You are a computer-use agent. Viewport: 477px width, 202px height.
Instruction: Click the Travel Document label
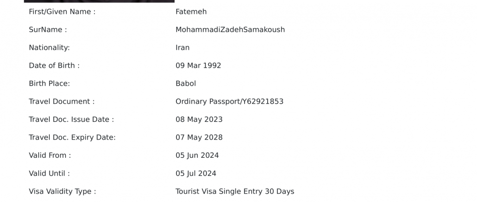[62, 101]
